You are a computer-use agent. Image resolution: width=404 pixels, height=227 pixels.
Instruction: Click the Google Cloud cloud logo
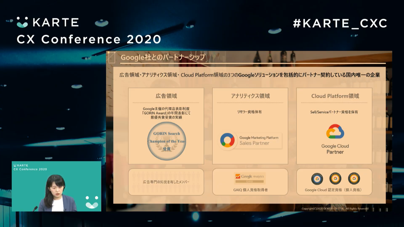335,131
